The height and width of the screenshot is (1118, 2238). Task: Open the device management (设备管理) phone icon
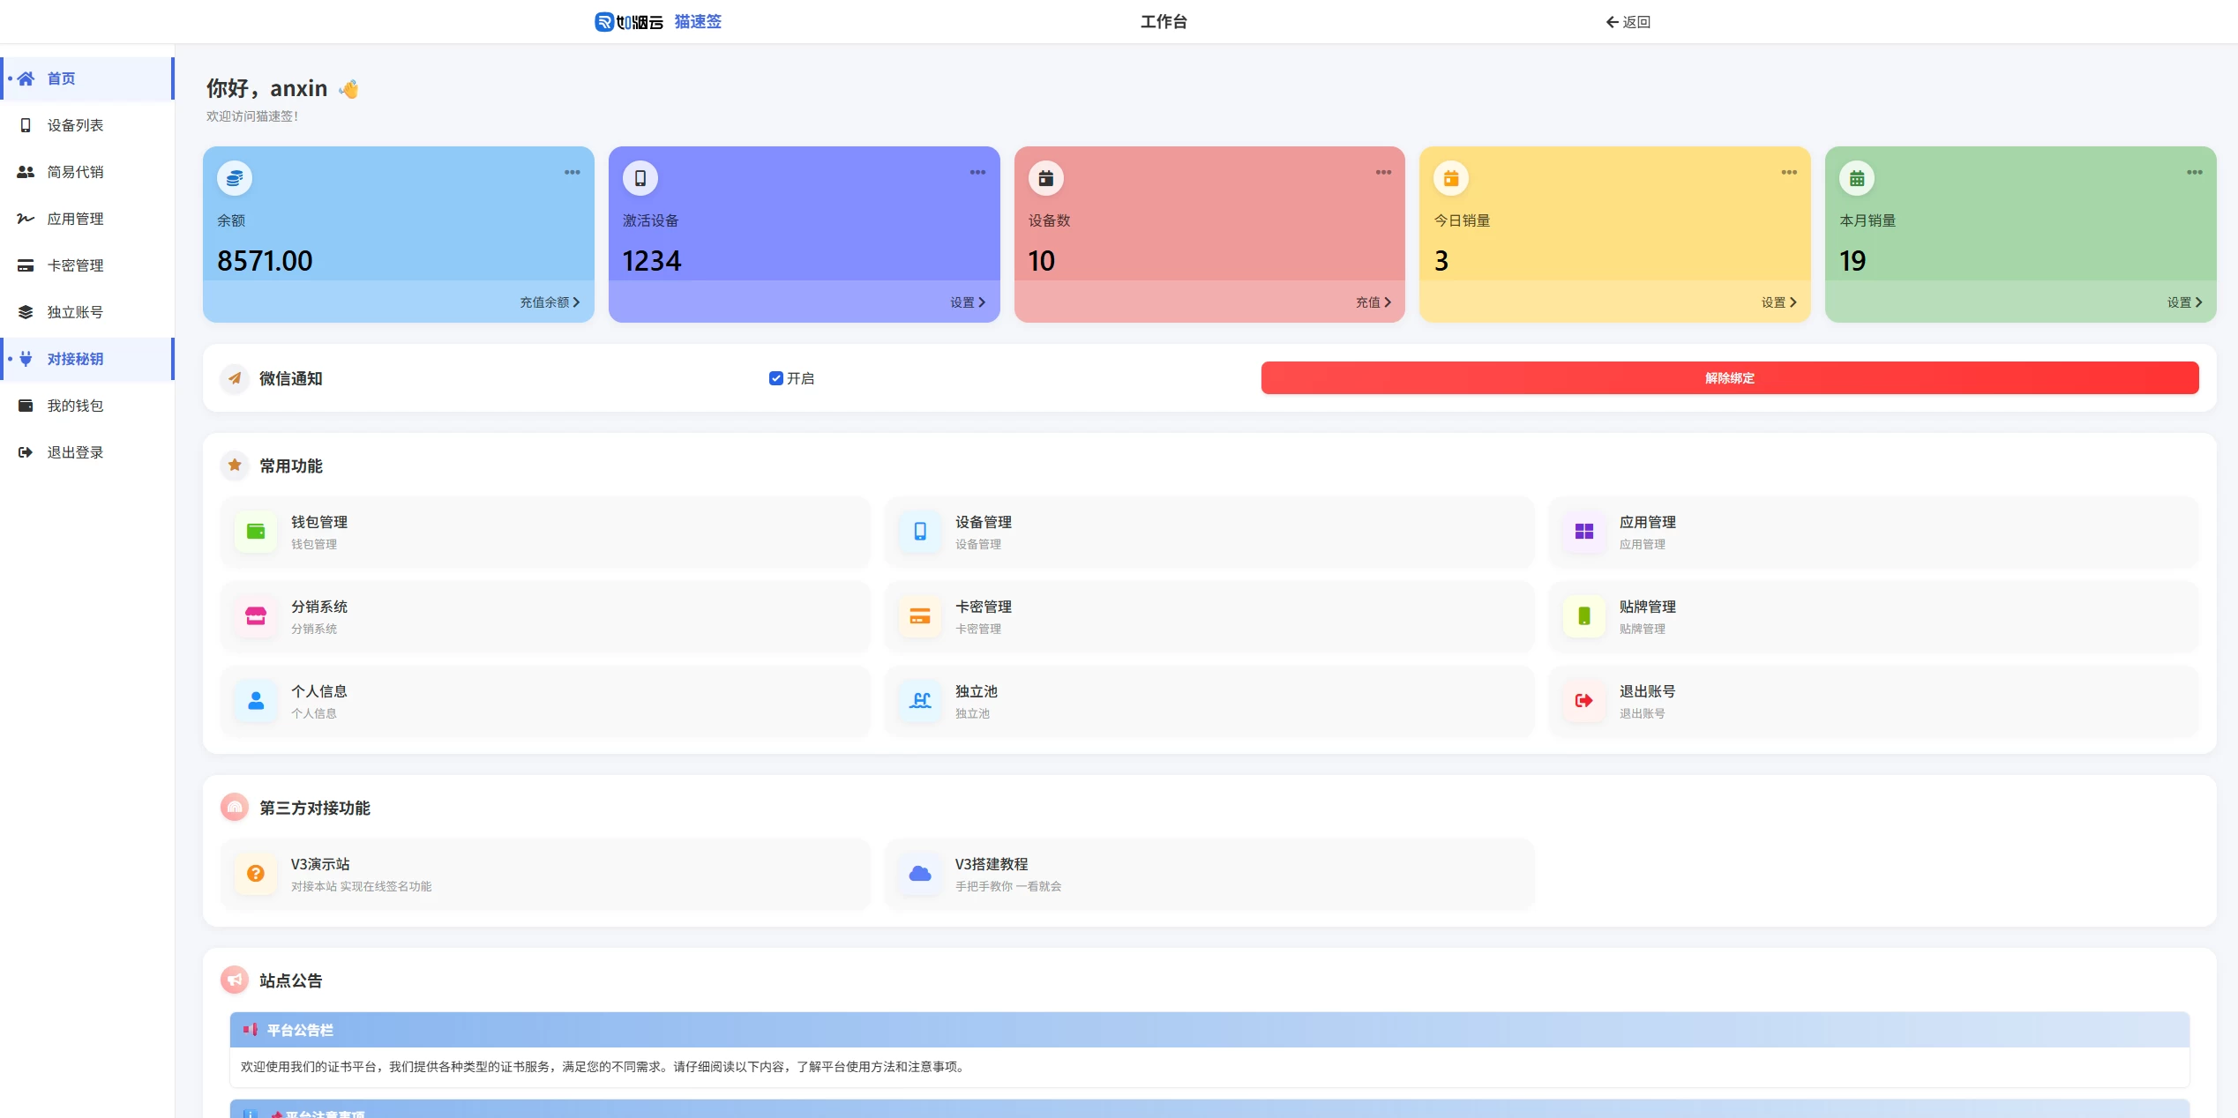click(x=920, y=532)
